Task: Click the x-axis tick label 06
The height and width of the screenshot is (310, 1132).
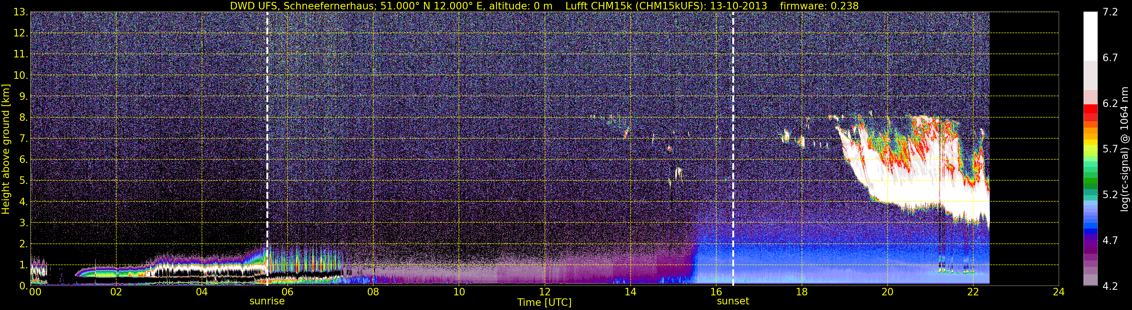Action: 287,292
